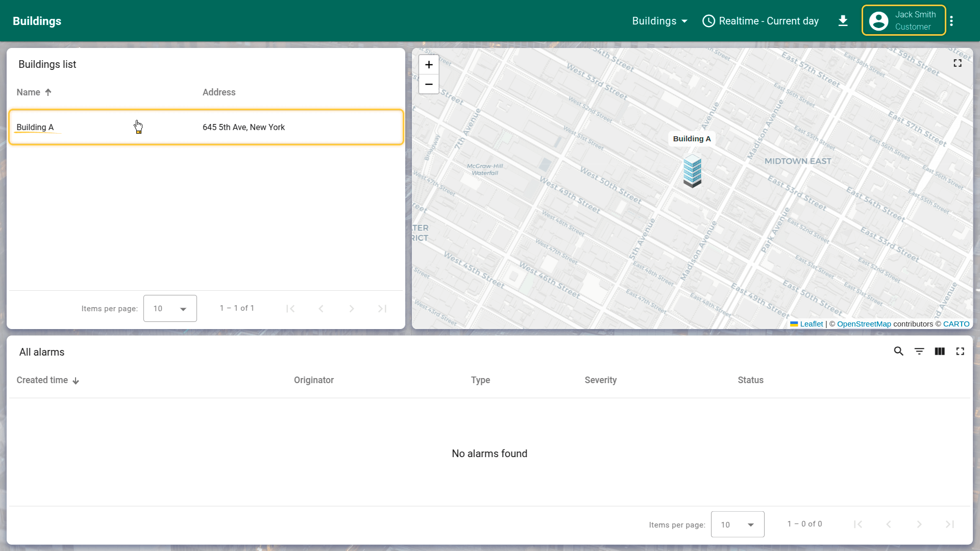Open the alarms filter icon
The width and height of the screenshot is (980, 551).
pos(919,352)
